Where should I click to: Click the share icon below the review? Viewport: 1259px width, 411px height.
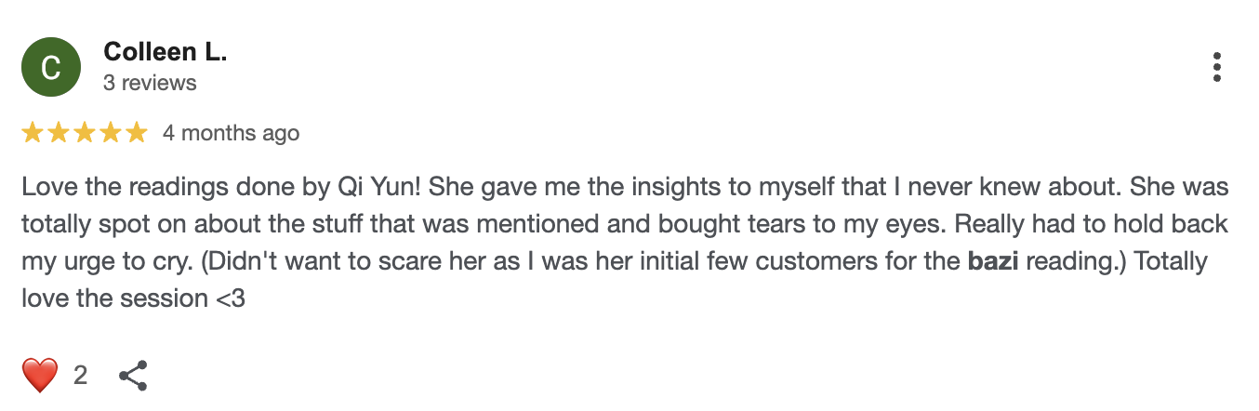134,375
